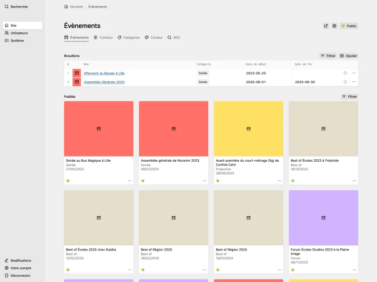Click Noranim in the breadcrumb
Viewport: 377px width, 282px height.
75,7
